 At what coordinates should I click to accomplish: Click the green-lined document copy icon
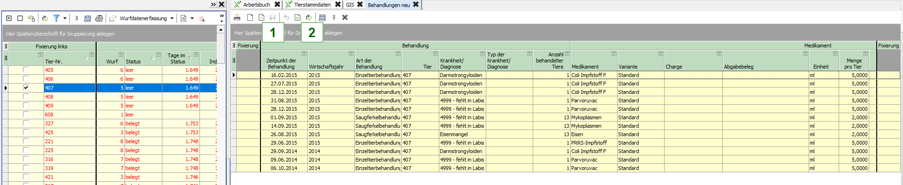(261, 17)
